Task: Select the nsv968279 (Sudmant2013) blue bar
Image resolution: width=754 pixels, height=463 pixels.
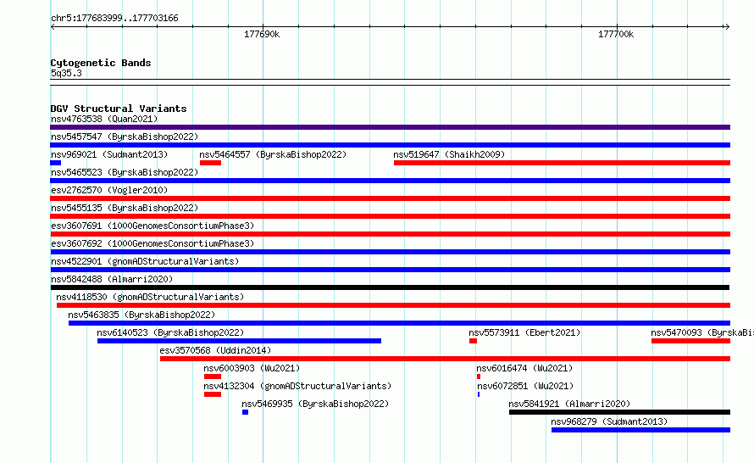Action: 640,430
